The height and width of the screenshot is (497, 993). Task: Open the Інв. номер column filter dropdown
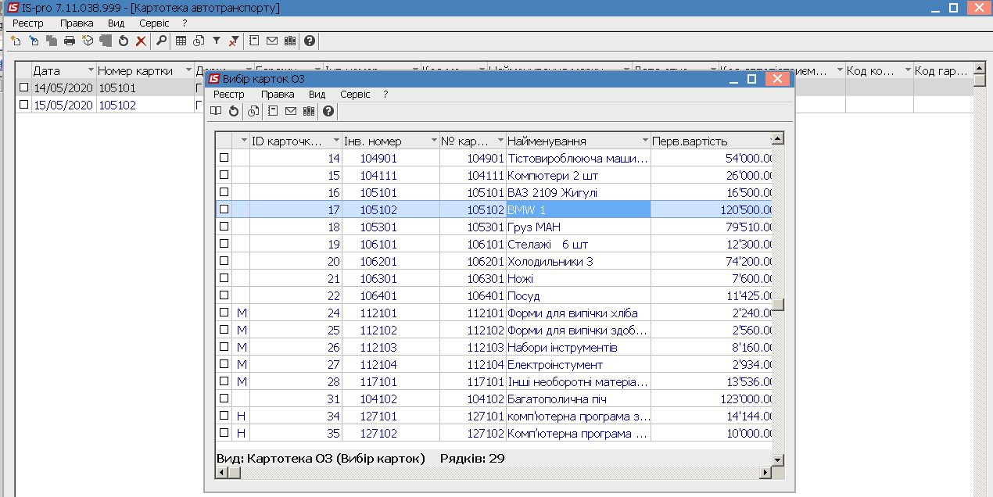click(x=434, y=141)
